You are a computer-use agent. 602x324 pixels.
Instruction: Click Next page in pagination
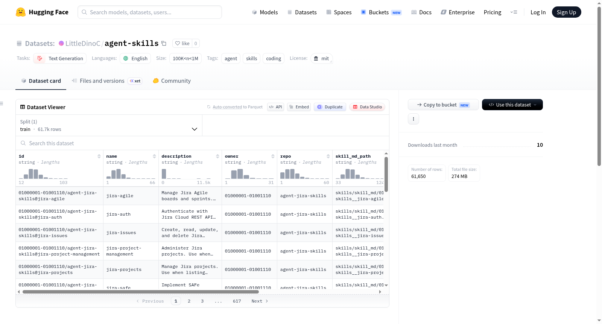260,301
